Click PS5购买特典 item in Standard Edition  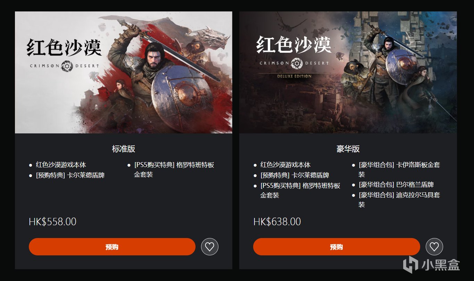[174, 169]
